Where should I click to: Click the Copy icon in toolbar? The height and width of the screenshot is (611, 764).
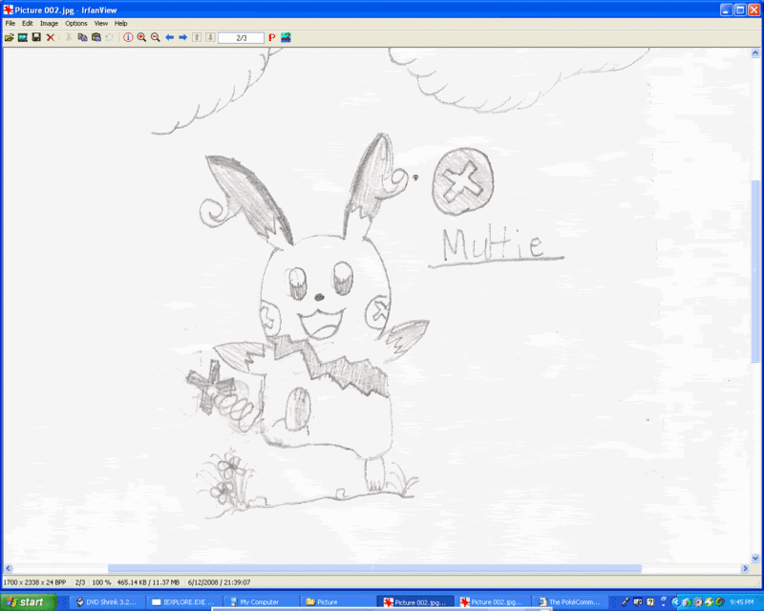(x=82, y=37)
